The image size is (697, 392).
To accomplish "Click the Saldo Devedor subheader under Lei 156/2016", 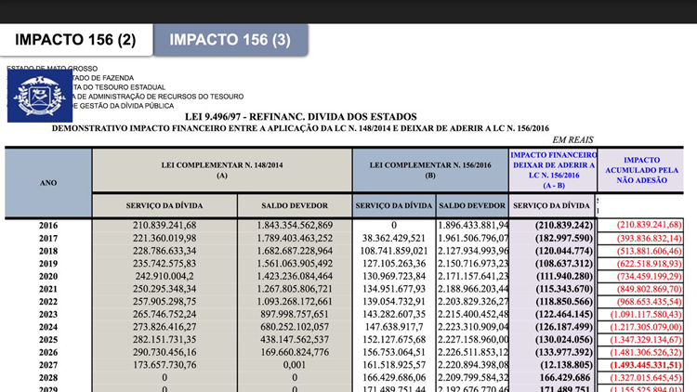I will 472,204.
